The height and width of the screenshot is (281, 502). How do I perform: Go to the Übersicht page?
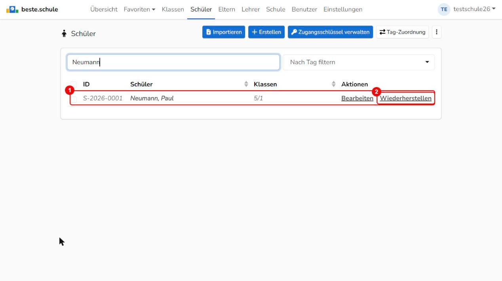click(x=104, y=9)
